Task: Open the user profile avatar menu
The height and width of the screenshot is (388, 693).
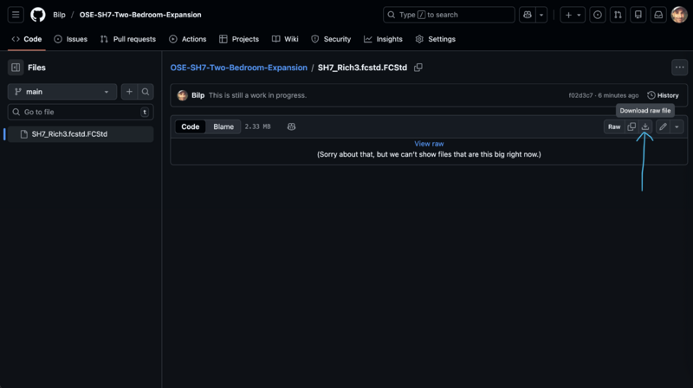Action: [679, 15]
